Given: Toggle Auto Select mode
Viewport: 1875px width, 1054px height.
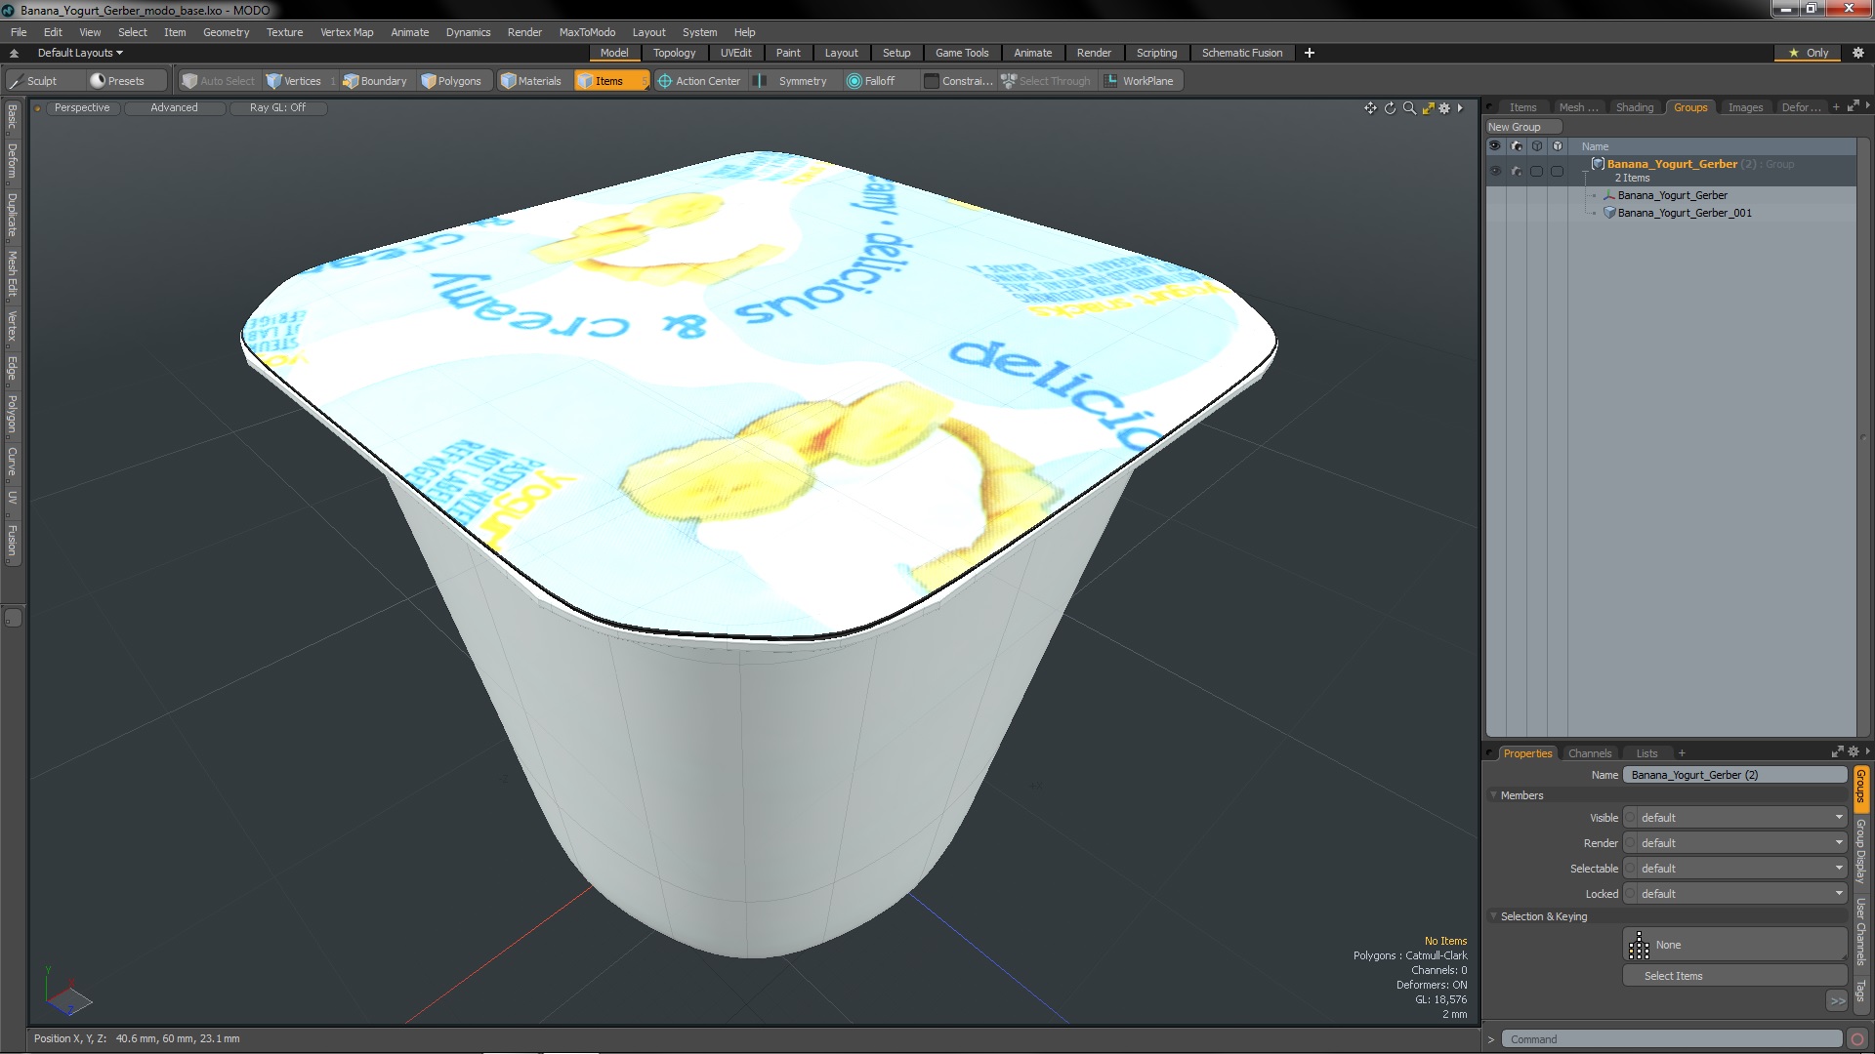Looking at the screenshot, I should click(219, 81).
